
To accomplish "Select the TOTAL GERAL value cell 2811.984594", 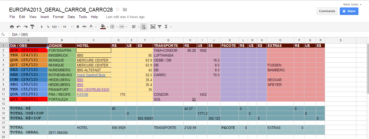I will (x=62, y=133).
